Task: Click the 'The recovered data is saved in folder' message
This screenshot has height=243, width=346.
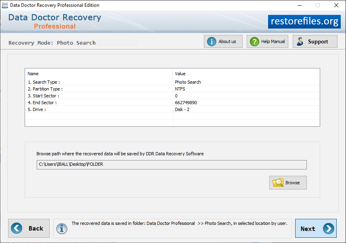Action: coord(179,223)
